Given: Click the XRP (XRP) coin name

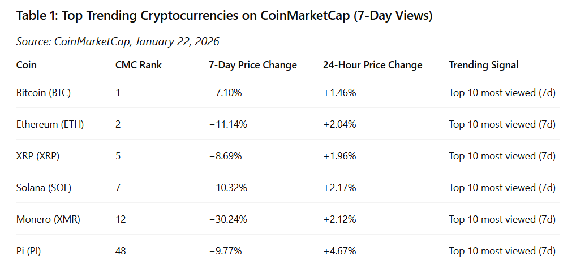Looking at the screenshot, I should tap(38, 157).
